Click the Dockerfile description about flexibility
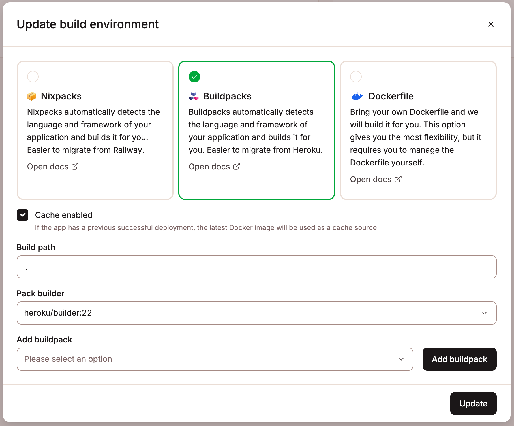The height and width of the screenshot is (426, 514). pyautogui.click(x=416, y=137)
